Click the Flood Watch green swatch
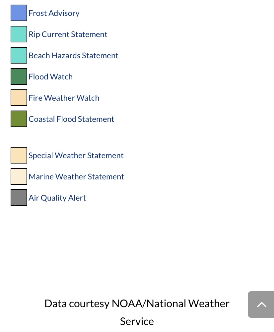 click(19, 76)
